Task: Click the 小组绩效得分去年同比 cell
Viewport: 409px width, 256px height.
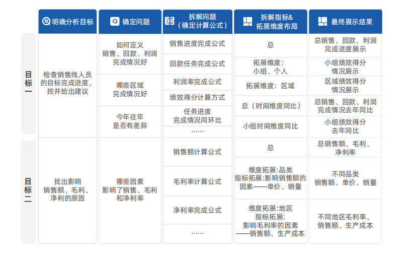Action: pos(345,126)
